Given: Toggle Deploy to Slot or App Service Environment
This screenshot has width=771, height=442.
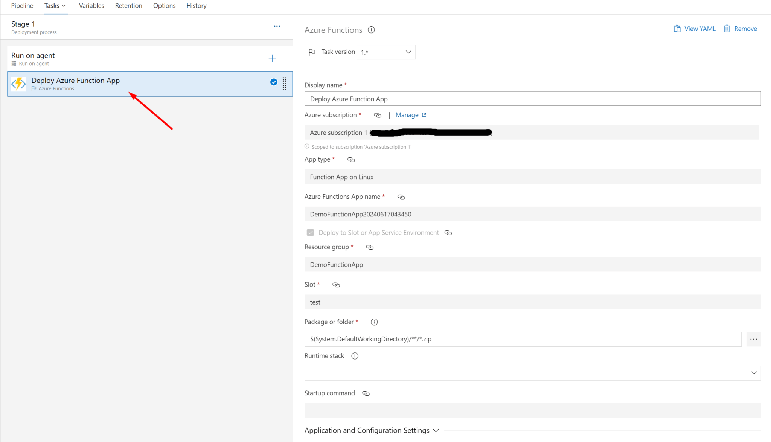Looking at the screenshot, I should coord(310,232).
